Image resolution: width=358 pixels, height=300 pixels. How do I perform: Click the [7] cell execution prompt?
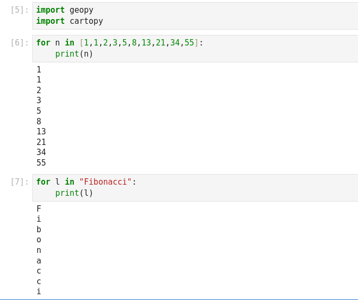pos(20,182)
